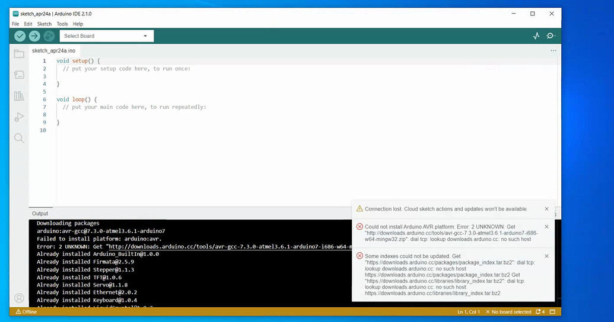Click 'Failed to install platform' output line

(99, 239)
